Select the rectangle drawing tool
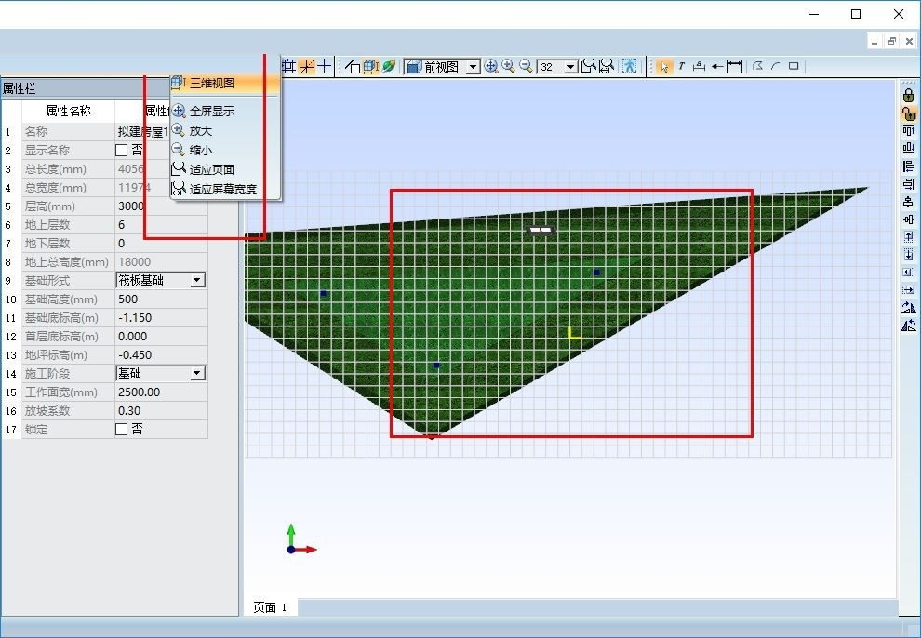The image size is (921, 638). (x=794, y=66)
